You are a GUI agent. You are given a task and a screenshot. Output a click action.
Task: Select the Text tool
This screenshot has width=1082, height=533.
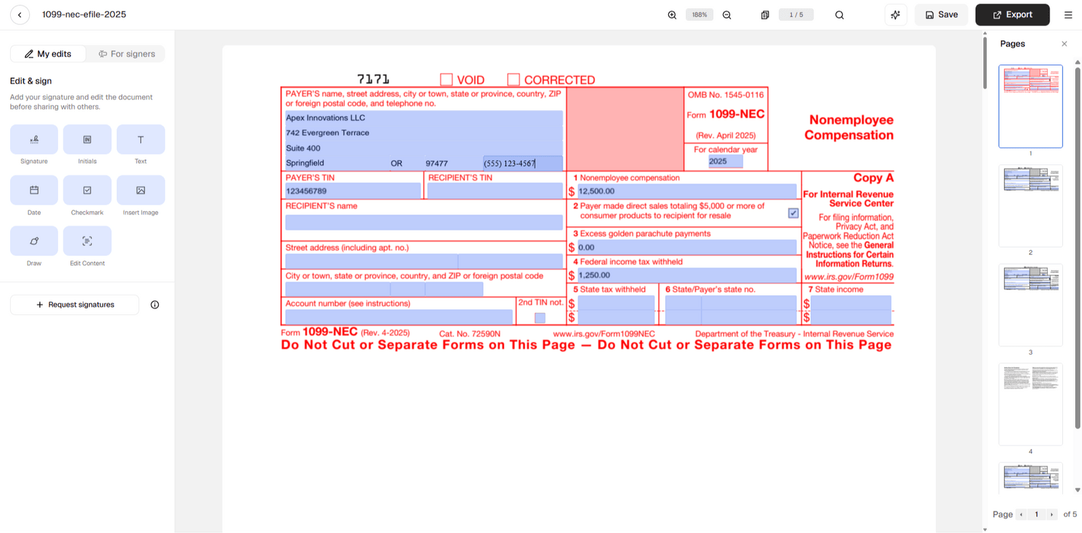tap(141, 139)
